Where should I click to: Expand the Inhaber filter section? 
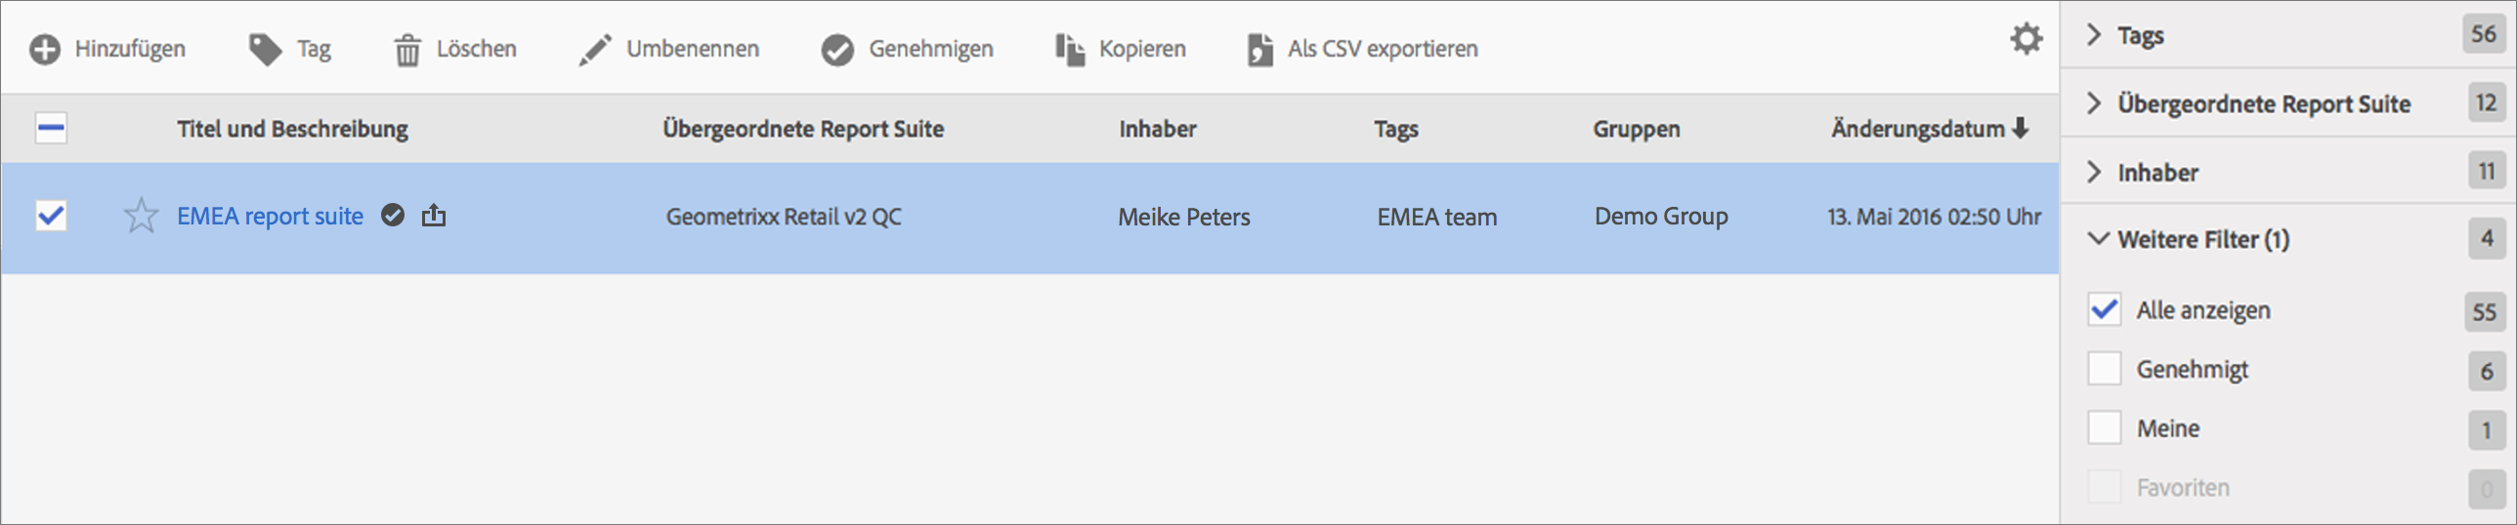2094,173
